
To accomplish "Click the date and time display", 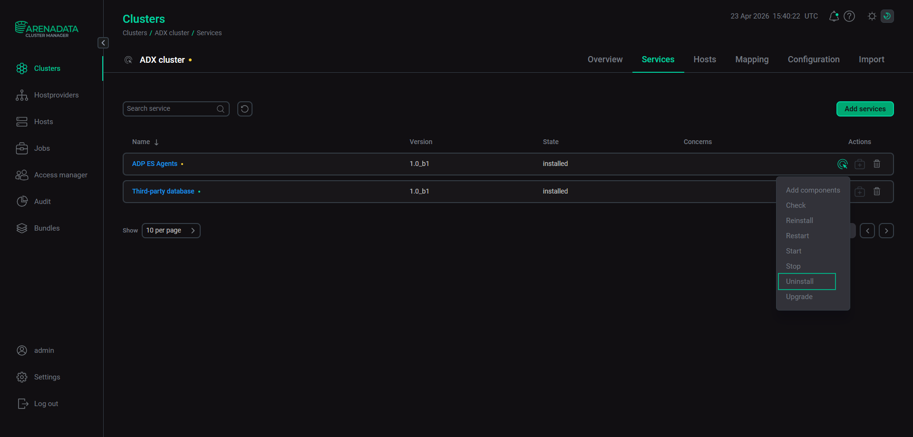I will pos(774,16).
